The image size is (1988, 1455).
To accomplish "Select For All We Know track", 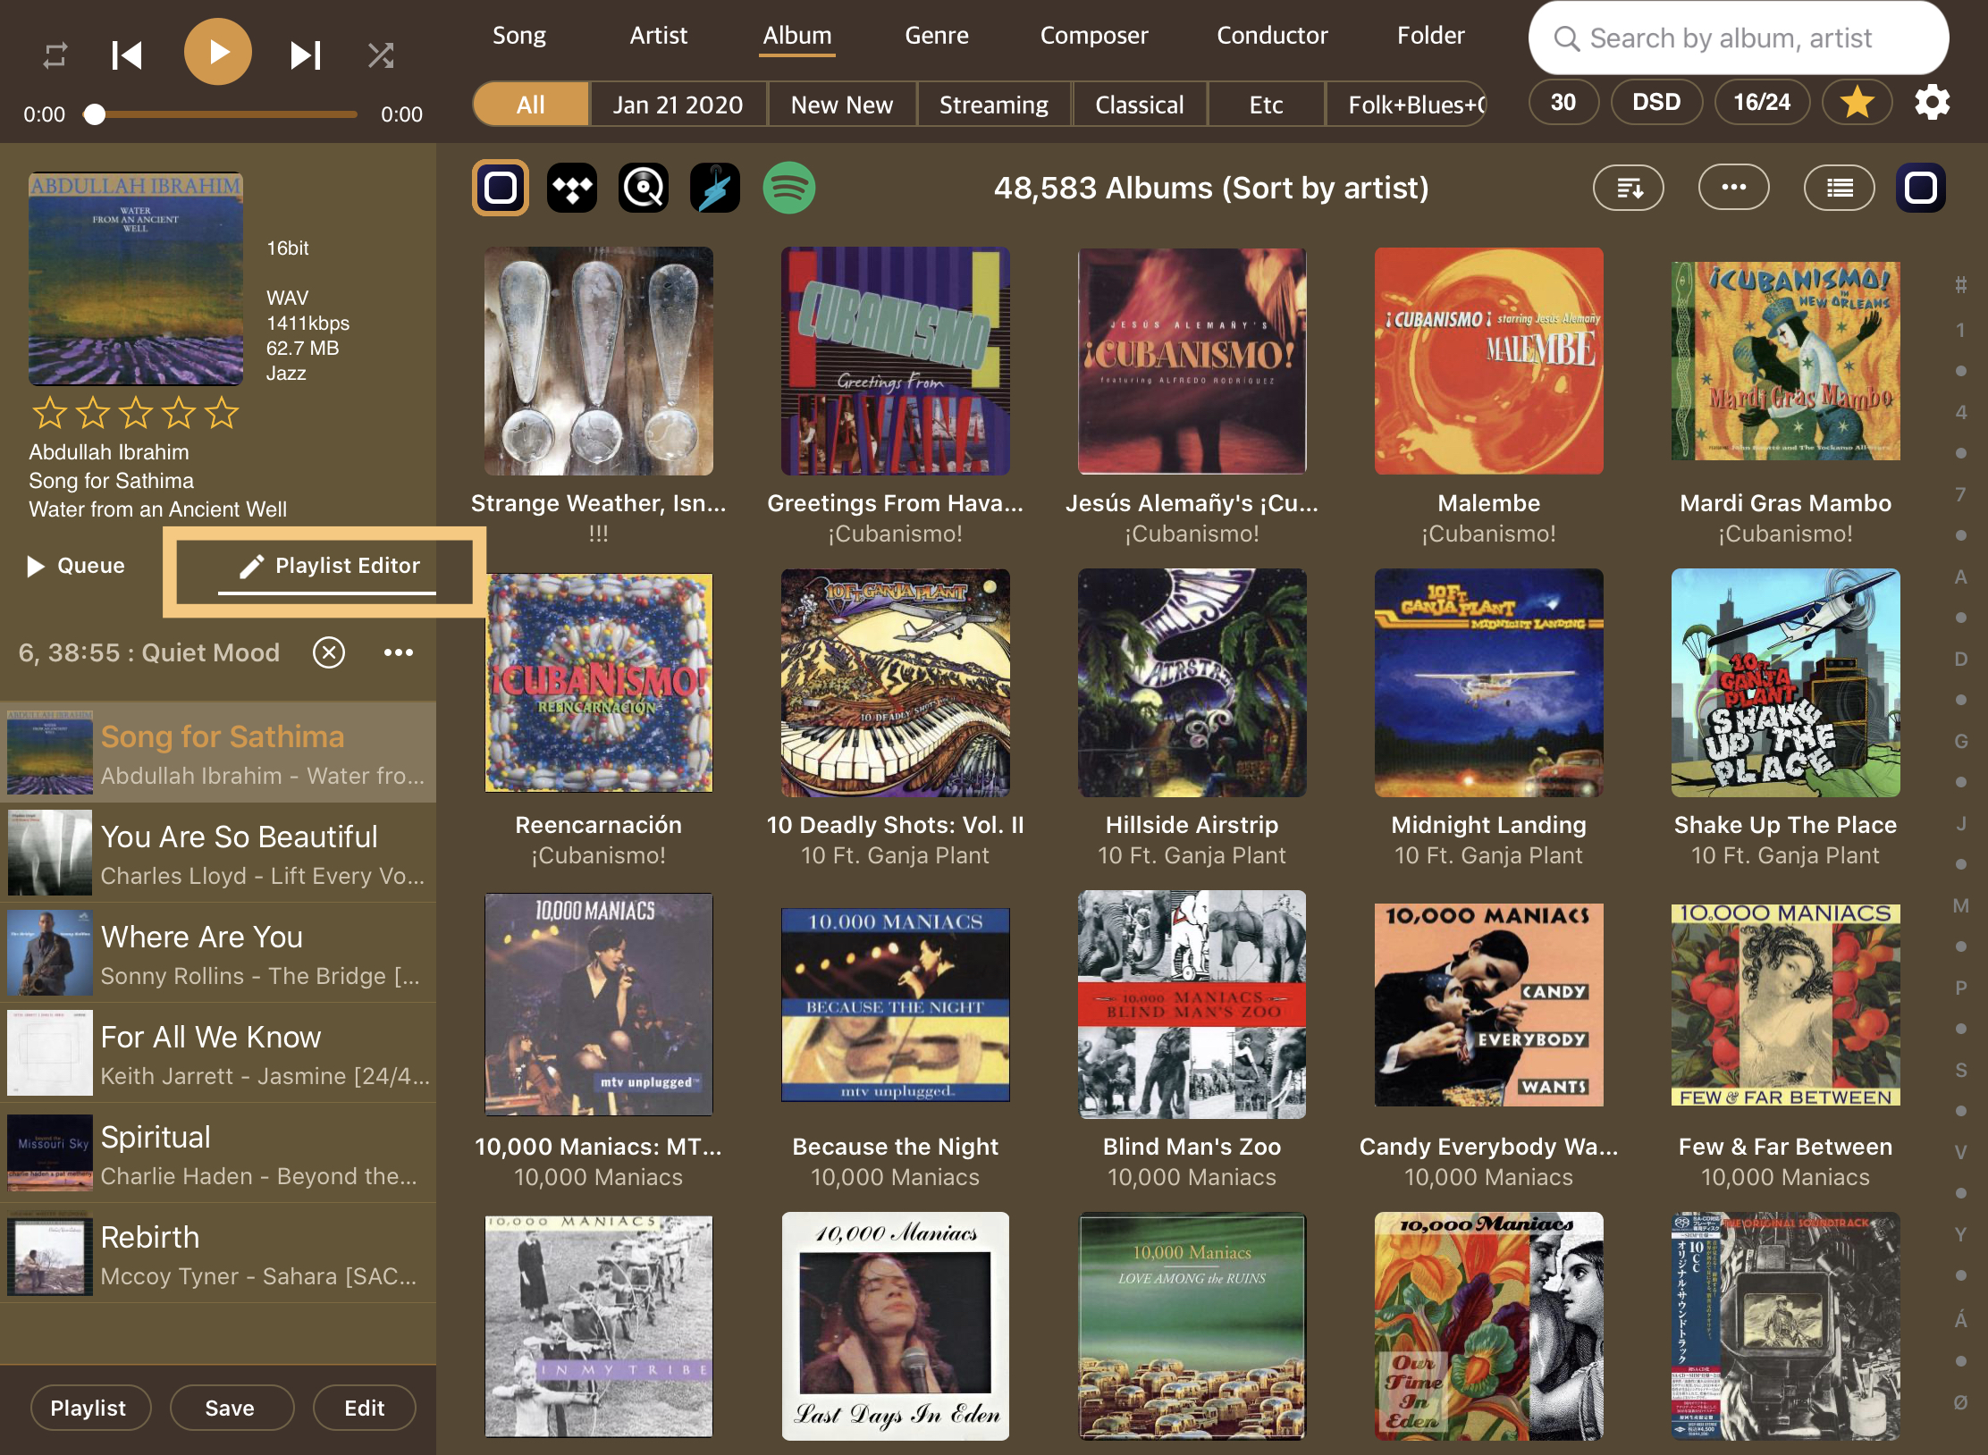I will [218, 1053].
